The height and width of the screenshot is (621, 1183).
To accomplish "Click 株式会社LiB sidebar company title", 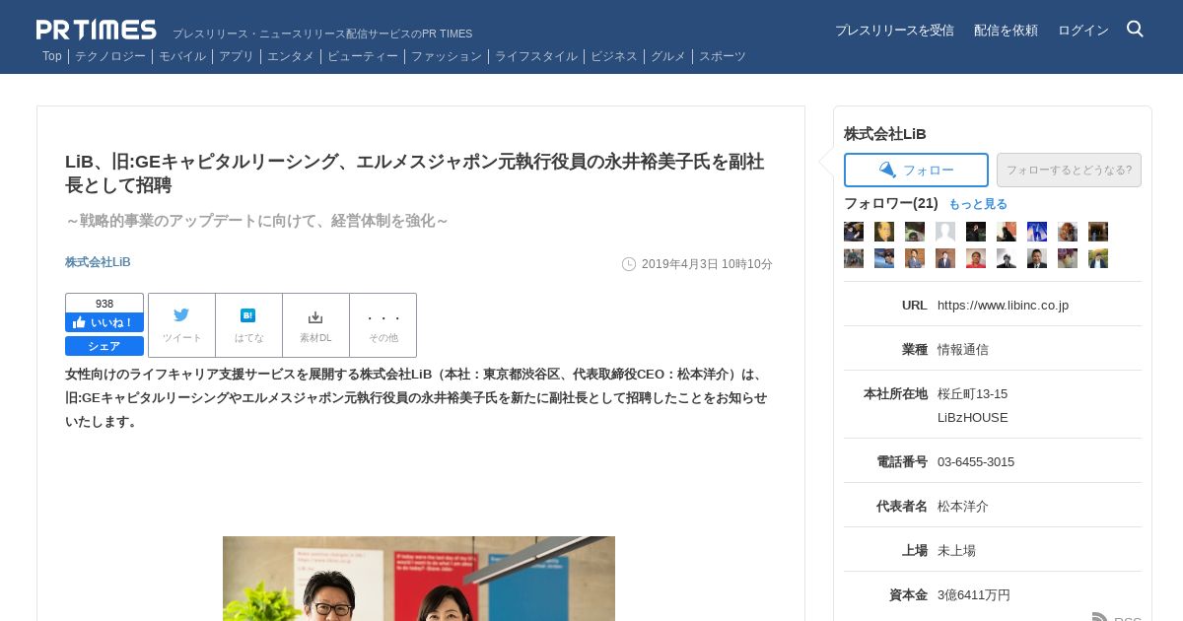I will click(885, 134).
